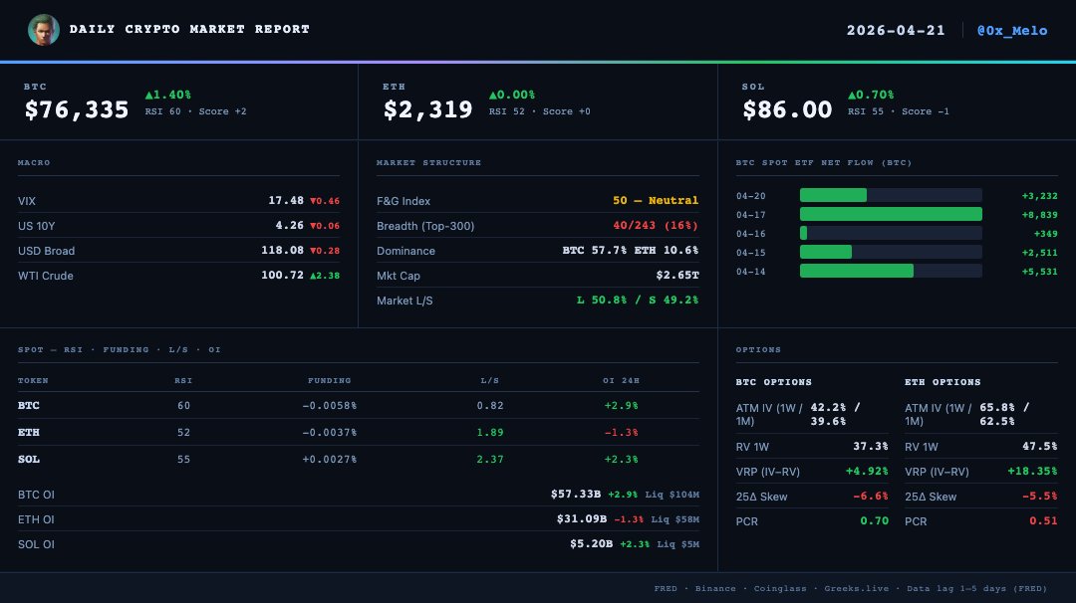Click the data sources footer text
This screenshot has height=603, width=1076.
[x=850, y=588]
